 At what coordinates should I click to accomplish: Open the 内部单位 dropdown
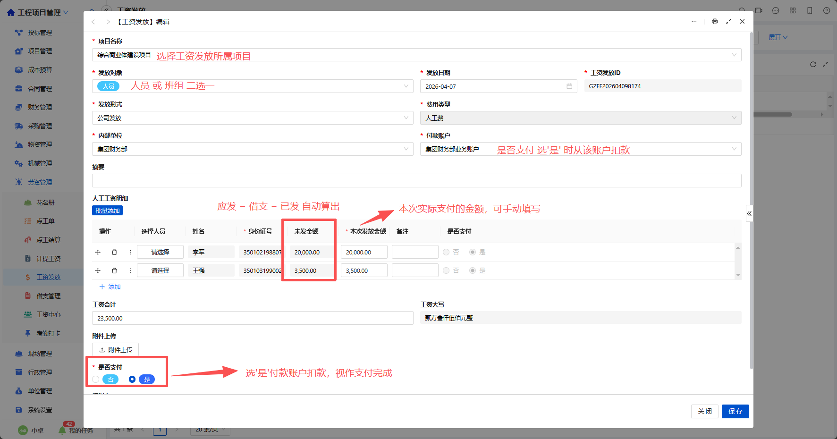253,149
